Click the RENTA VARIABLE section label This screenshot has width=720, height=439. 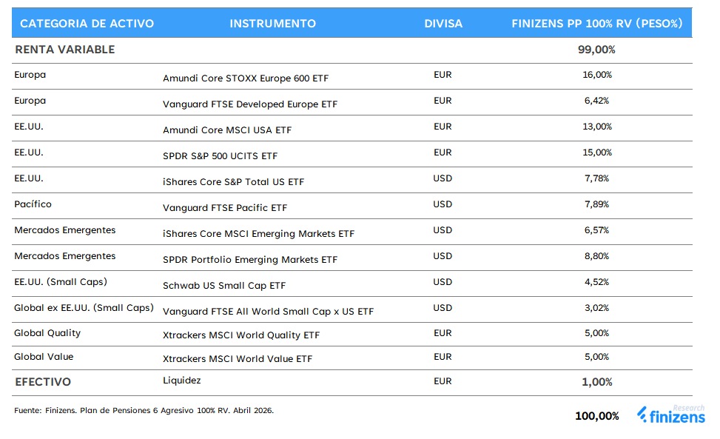pyautogui.click(x=64, y=50)
